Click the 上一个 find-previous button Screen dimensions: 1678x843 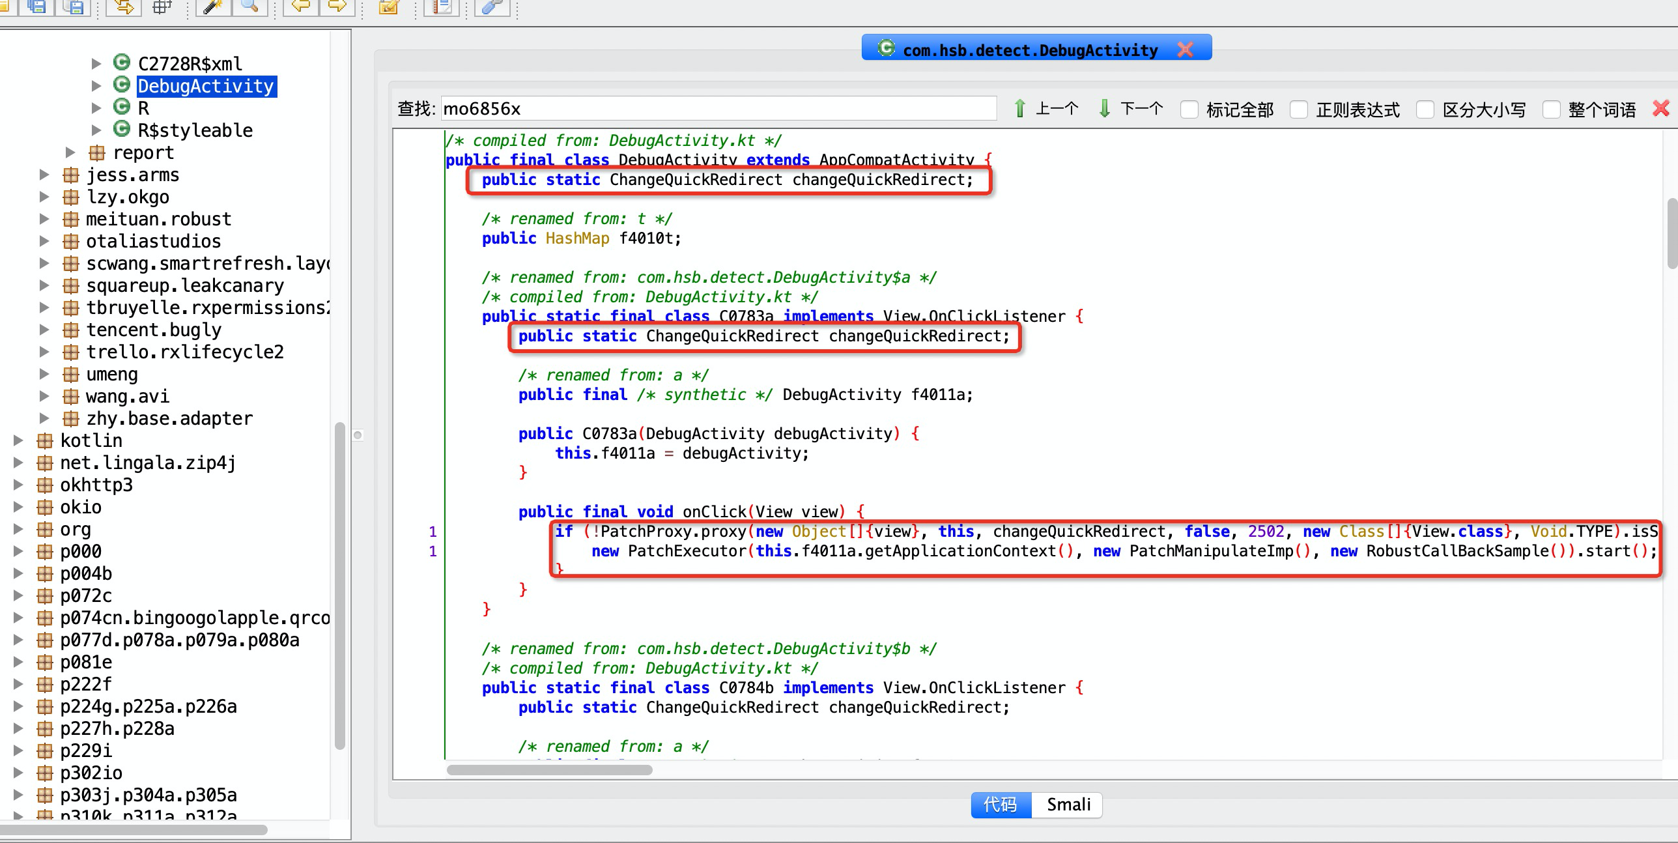[x=1046, y=109]
